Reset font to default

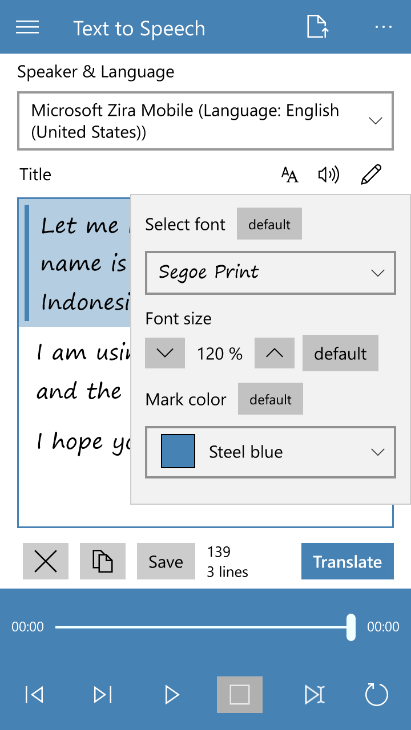click(269, 224)
